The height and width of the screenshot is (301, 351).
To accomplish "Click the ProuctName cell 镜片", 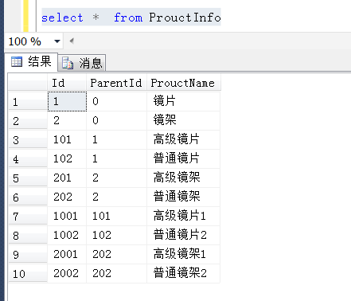I will point(183,101).
